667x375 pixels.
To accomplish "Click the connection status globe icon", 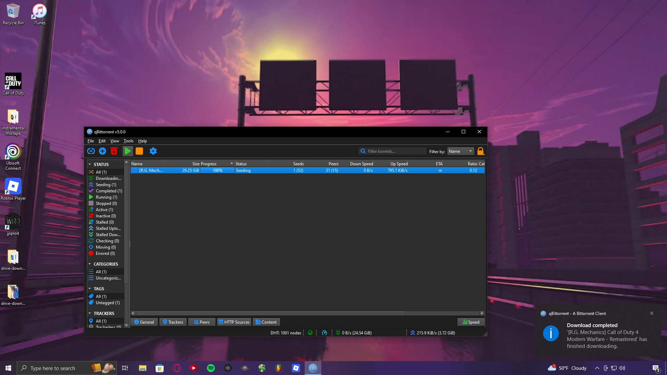I will (310, 333).
